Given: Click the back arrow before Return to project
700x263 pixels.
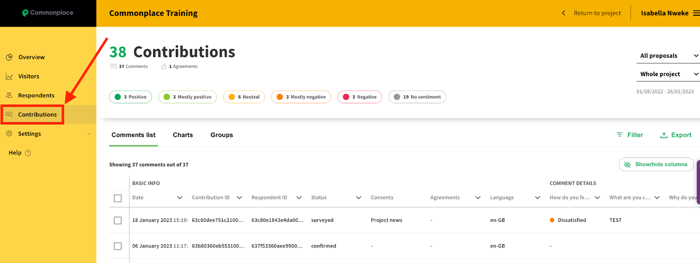Looking at the screenshot, I should pos(563,13).
